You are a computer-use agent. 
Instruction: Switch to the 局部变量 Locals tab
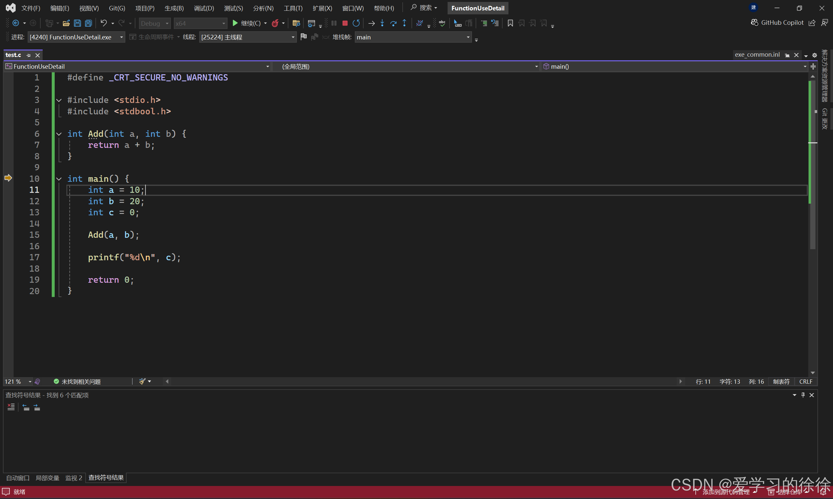coord(48,478)
